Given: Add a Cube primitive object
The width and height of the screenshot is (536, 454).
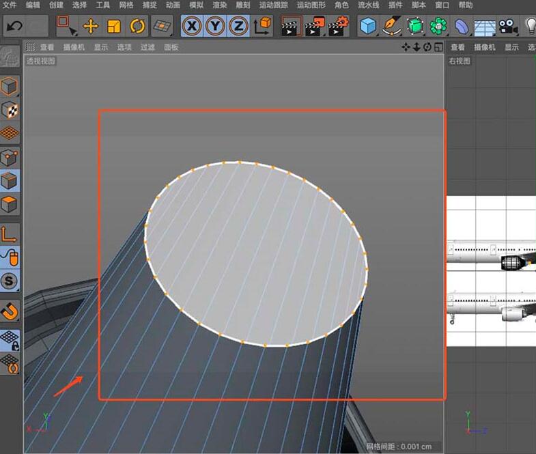Looking at the screenshot, I should pos(369,27).
